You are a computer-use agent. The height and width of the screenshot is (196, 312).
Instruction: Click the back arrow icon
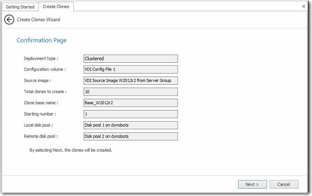tap(9, 20)
